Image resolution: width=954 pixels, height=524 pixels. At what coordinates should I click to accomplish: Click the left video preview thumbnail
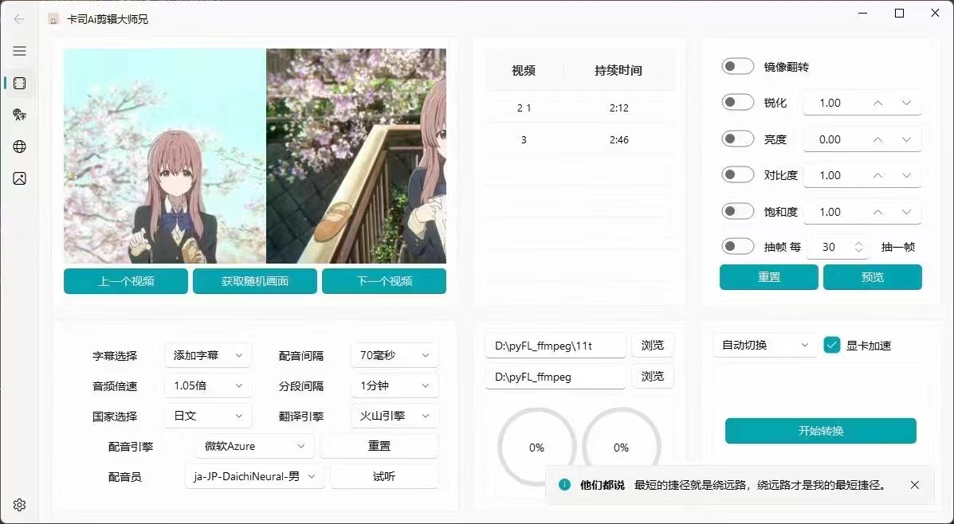(x=165, y=155)
